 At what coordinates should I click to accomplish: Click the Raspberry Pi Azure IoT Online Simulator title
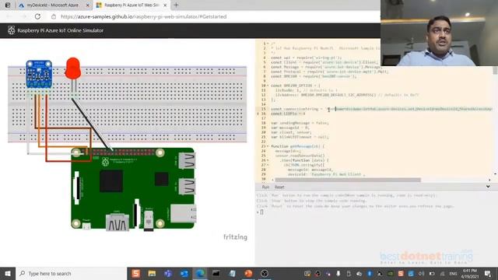tap(61, 30)
